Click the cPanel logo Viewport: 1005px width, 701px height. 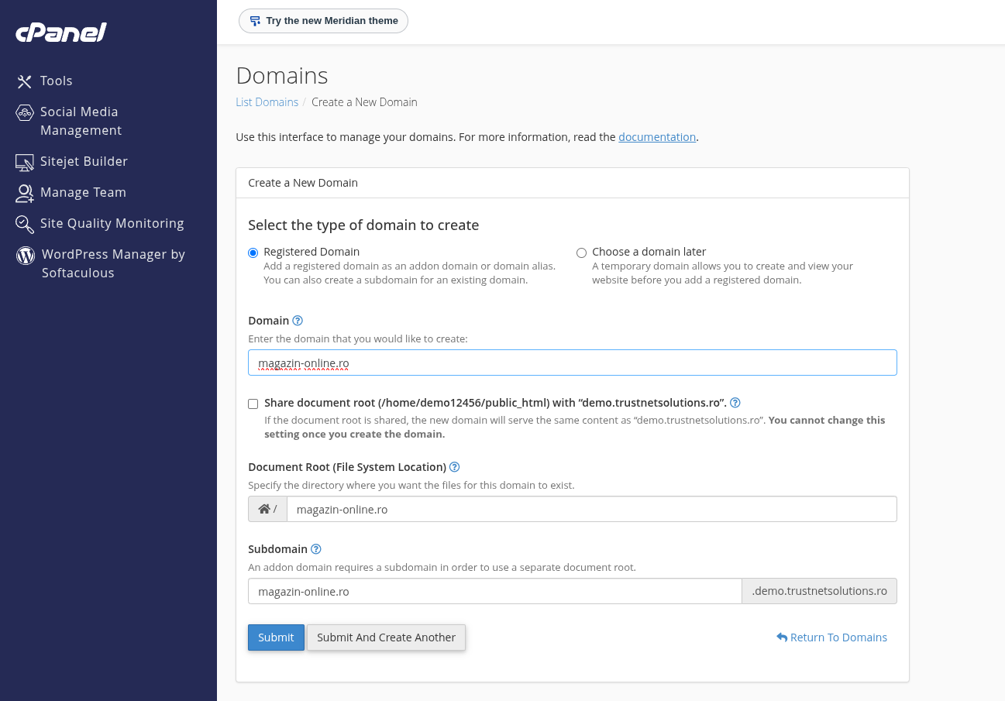coord(61,33)
